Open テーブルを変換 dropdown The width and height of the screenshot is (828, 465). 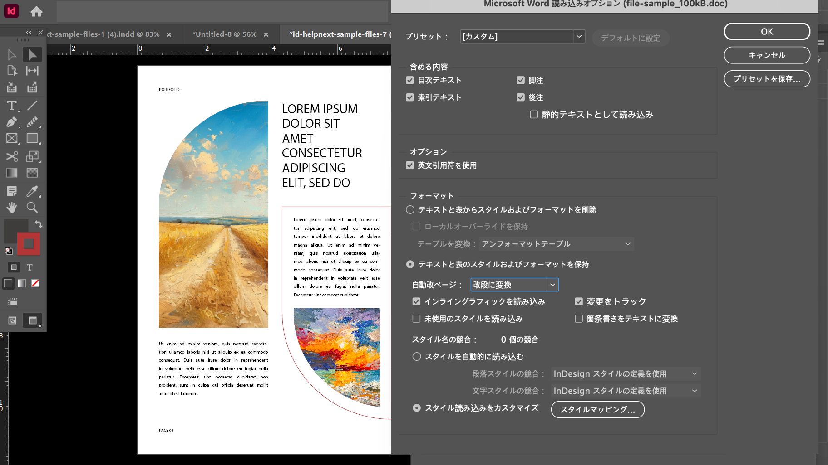pos(557,244)
